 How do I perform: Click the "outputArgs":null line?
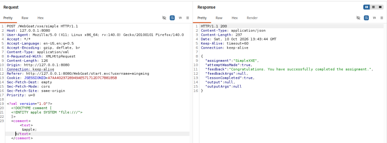coord(223,86)
